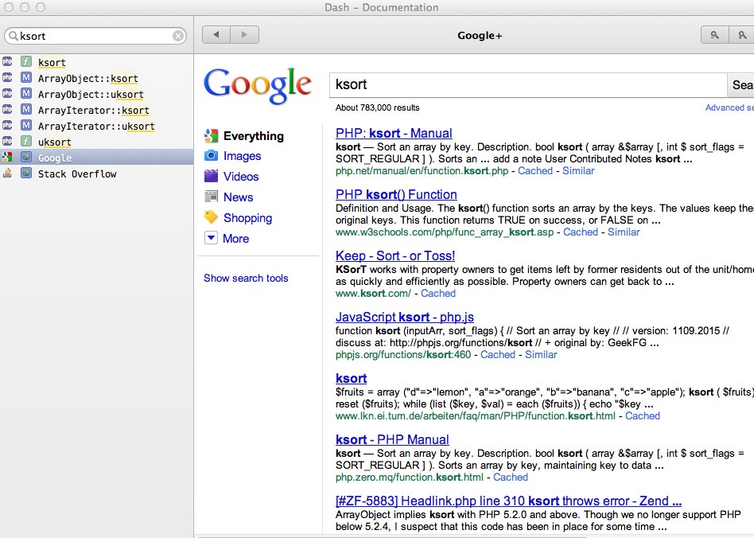754x538 pixels.
Task: Select ArrayIterator::uksort in the results list
Action: click(97, 126)
